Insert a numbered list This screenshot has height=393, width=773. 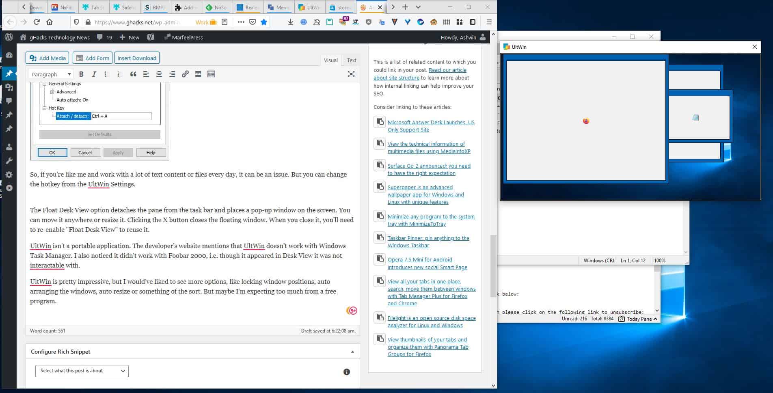[120, 74]
